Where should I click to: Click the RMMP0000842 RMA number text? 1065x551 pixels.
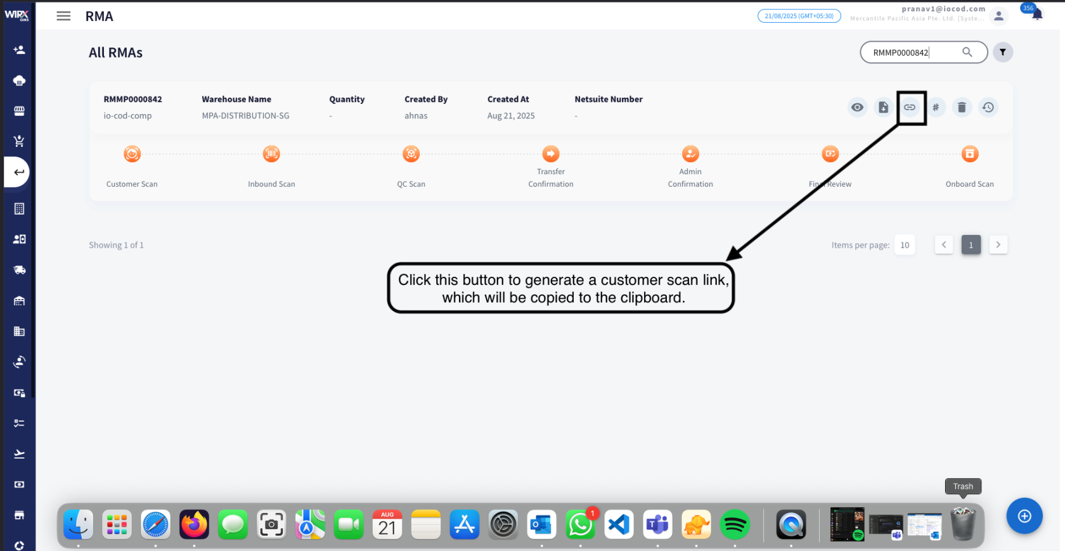pos(133,99)
